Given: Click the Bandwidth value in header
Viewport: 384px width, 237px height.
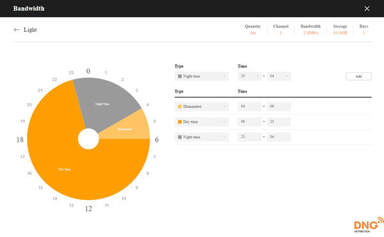Looking at the screenshot, I should [x=310, y=33].
